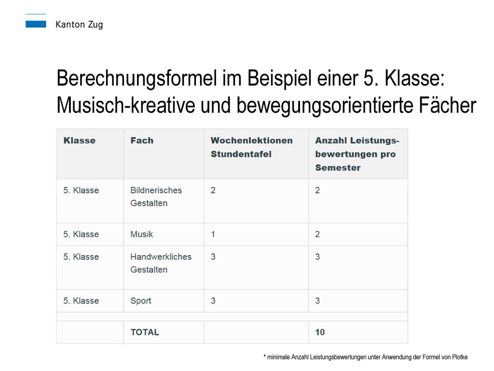494x371 pixels.
Task: Select the Klasse column header
Action: click(x=80, y=141)
